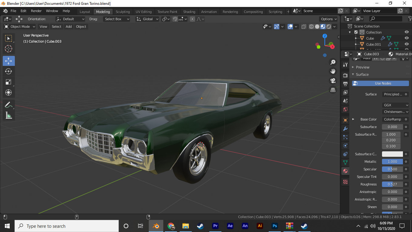Open Photoshop from the taskbar
This screenshot has height=232, width=412.
click(x=275, y=226)
